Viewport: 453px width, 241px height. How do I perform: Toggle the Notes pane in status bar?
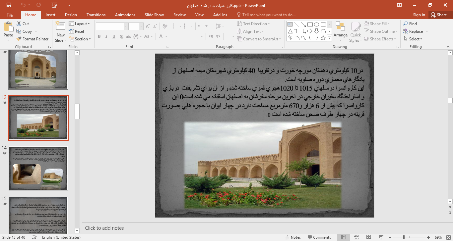[x=293, y=237]
